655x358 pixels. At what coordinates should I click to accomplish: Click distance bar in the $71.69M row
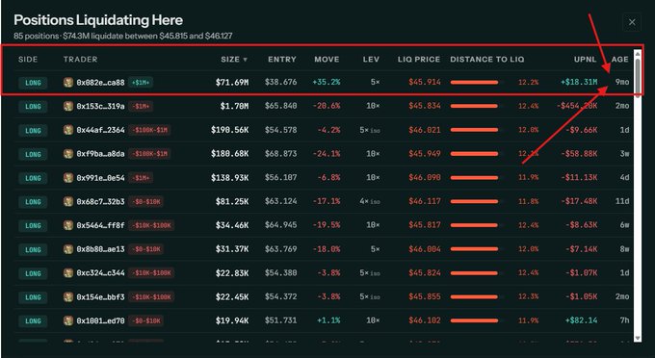pyautogui.click(x=474, y=83)
